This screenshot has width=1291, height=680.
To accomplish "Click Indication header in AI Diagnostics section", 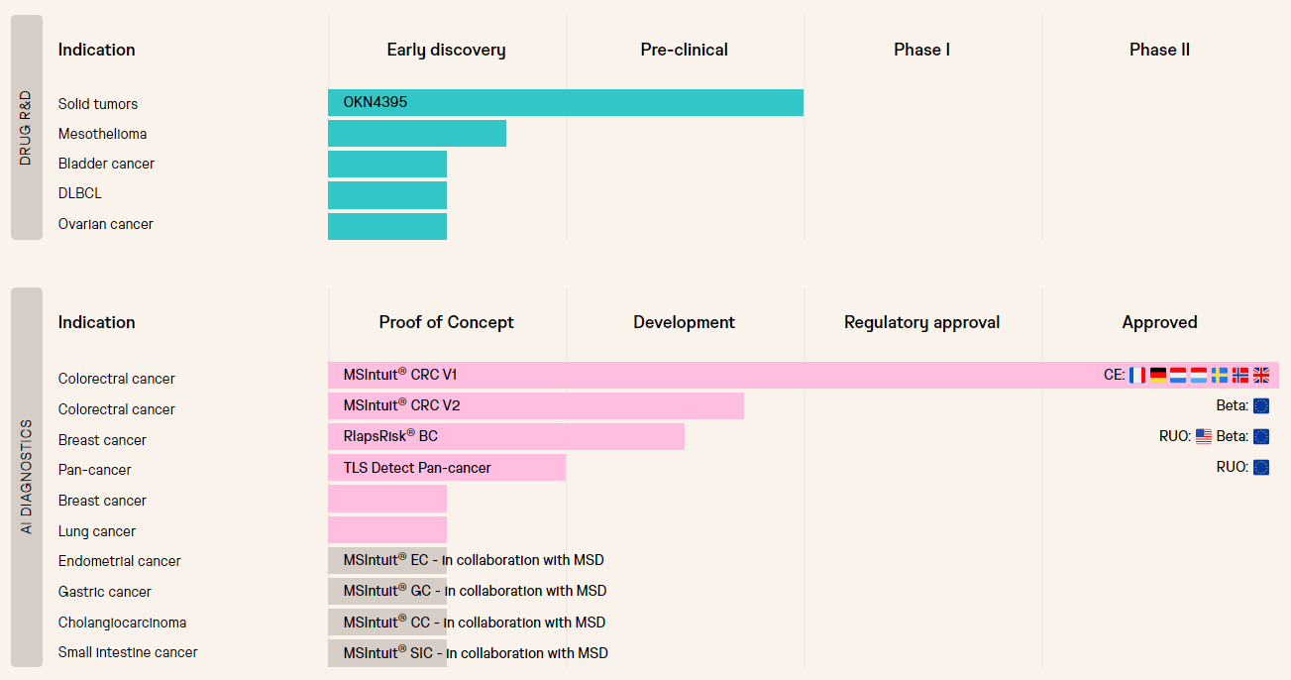I will click(97, 322).
